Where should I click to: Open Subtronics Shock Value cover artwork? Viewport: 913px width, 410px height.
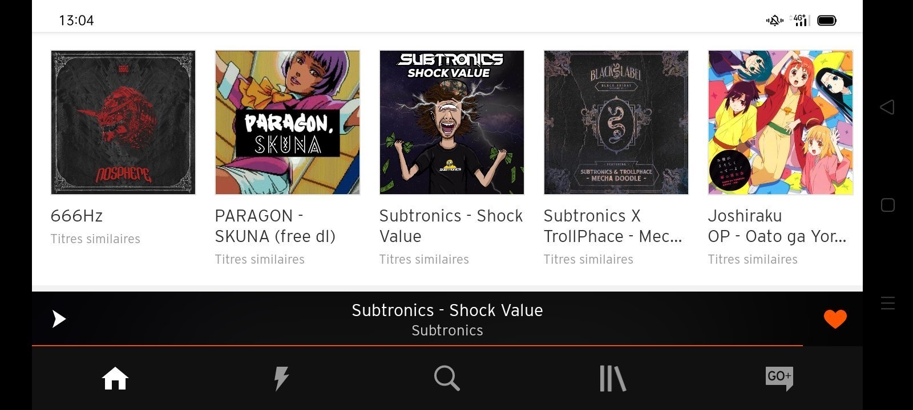tap(452, 122)
